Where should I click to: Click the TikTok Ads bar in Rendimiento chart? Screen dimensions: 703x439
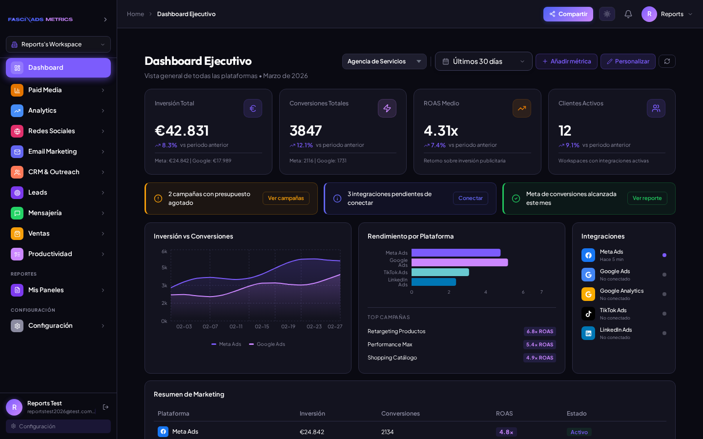click(x=440, y=272)
